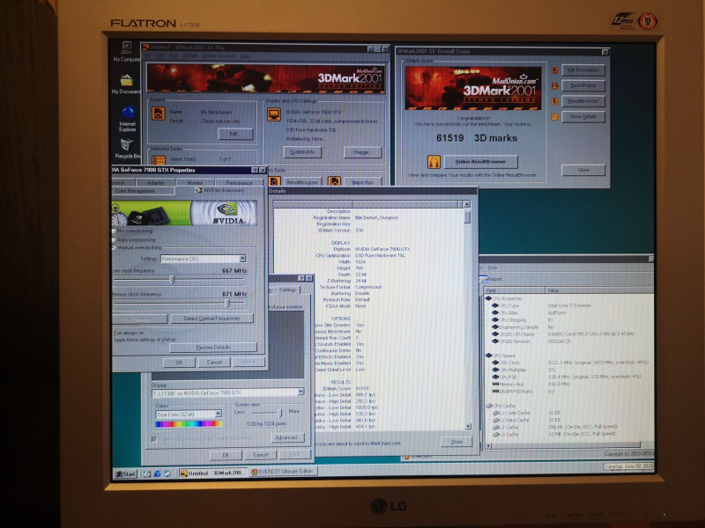Switch to the Adapter tab
705x528 pixels.
click(156, 183)
